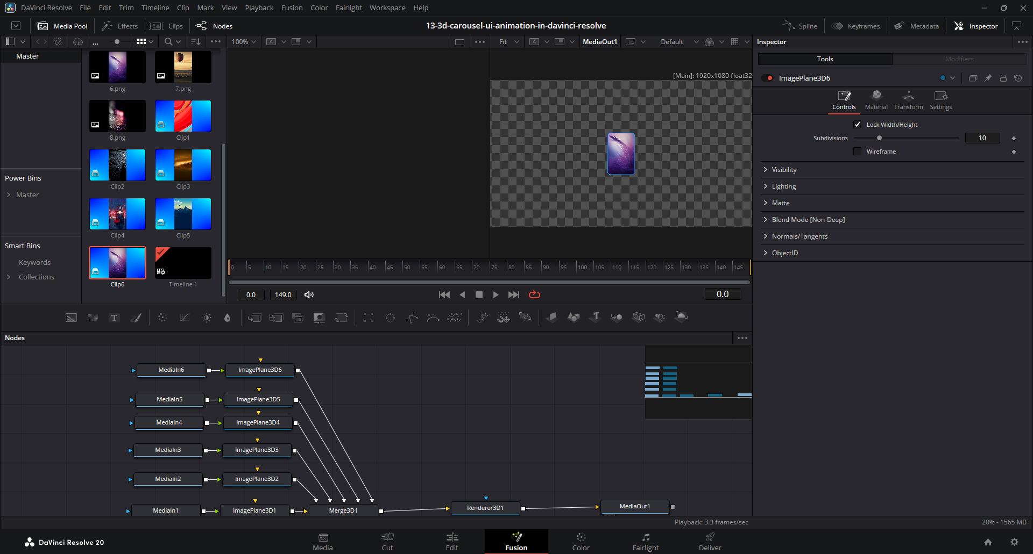Toggle the ImagePlane3D6 enable switch
The width and height of the screenshot is (1033, 554).
[768, 78]
